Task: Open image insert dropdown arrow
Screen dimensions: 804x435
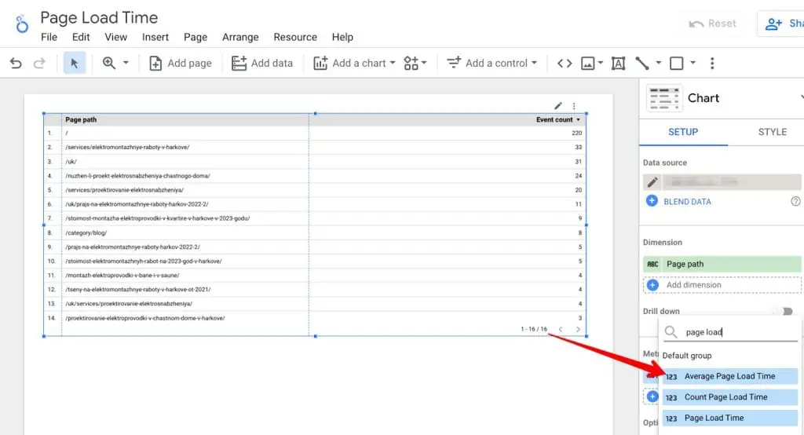Action: (601, 63)
